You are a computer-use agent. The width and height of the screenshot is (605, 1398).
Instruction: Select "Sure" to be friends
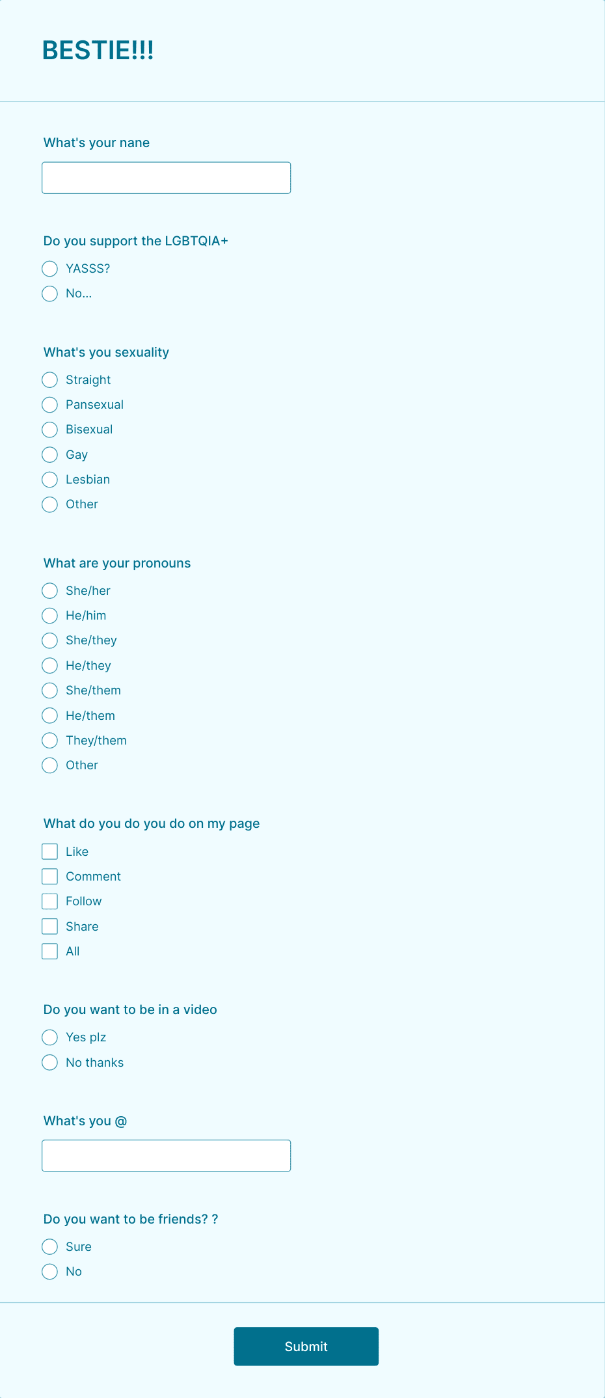pos(49,1247)
